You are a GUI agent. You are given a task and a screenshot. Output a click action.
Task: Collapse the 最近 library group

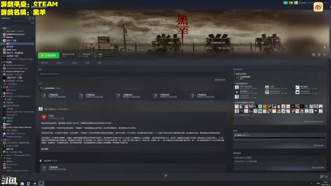tap(2, 28)
